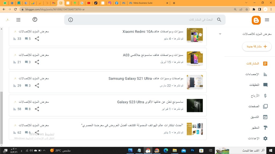
Task: Open stats icon for the 62-view post
Action: 15,133
